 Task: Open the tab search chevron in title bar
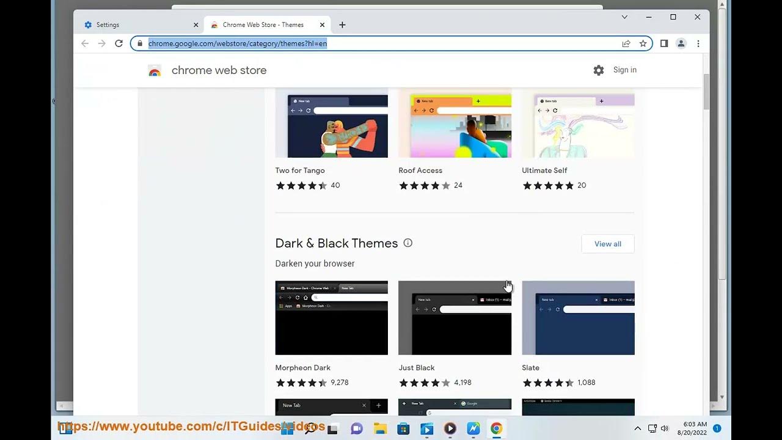click(624, 17)
